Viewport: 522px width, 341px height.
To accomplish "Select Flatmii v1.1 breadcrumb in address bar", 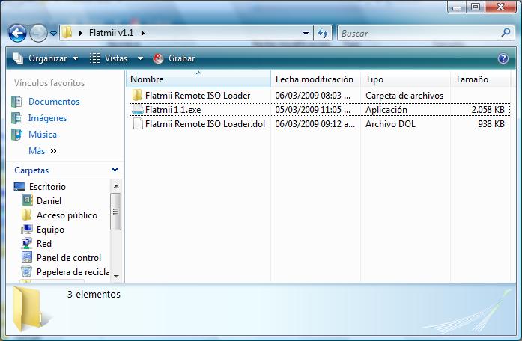I will [111, 33].
